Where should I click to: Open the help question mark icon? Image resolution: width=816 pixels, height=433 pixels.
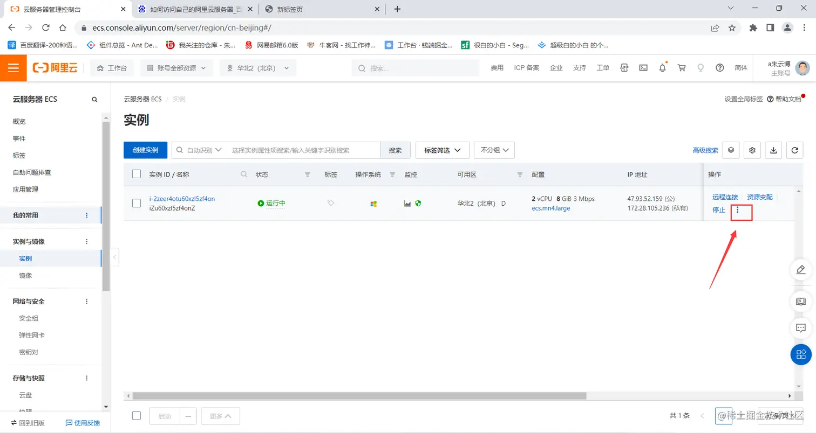tap(719, 68)
